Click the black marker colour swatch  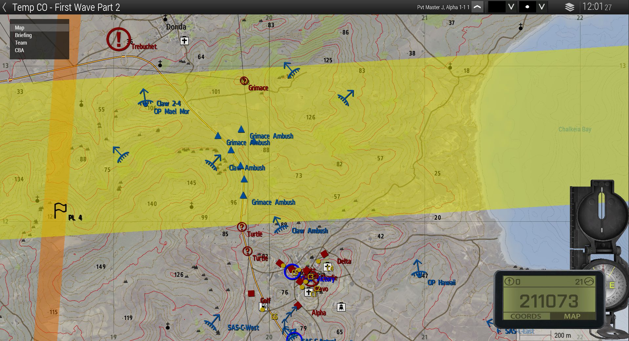[497, 7]
